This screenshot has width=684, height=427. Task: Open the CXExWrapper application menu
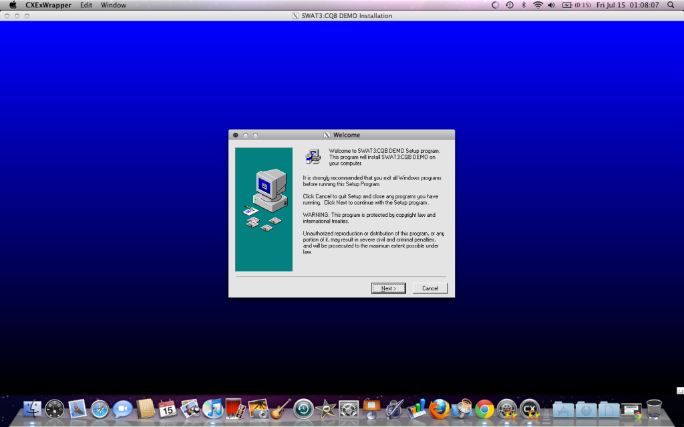click(x=48, y=5)
